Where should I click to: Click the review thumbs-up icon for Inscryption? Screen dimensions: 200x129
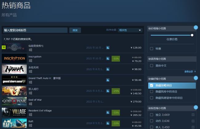(x=108, y=58)
